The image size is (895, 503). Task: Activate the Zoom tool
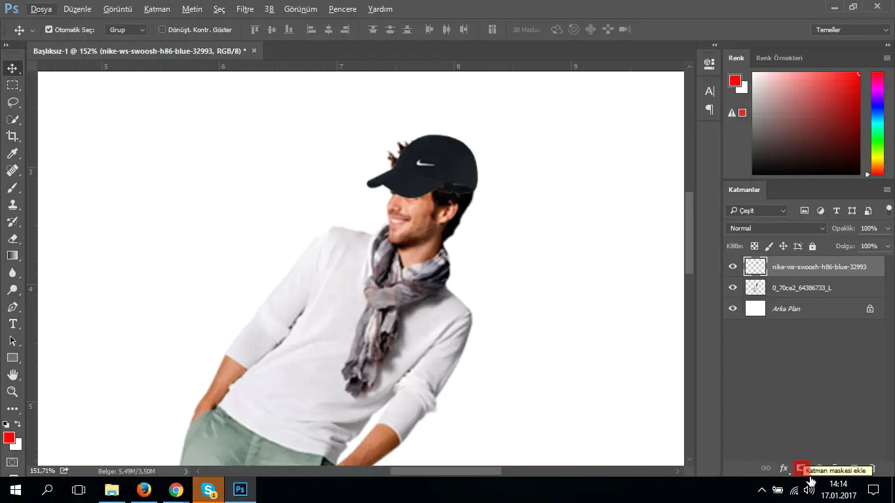(x=12, y=392)
